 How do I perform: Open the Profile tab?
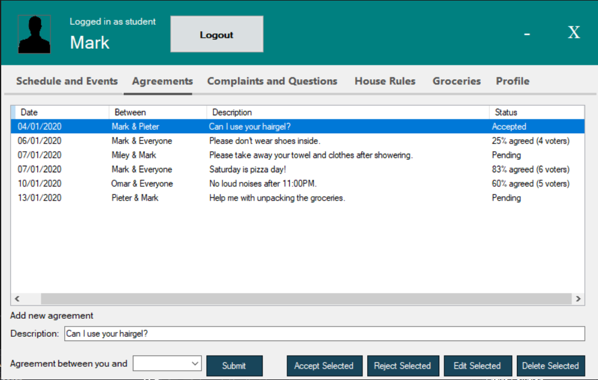513,81
